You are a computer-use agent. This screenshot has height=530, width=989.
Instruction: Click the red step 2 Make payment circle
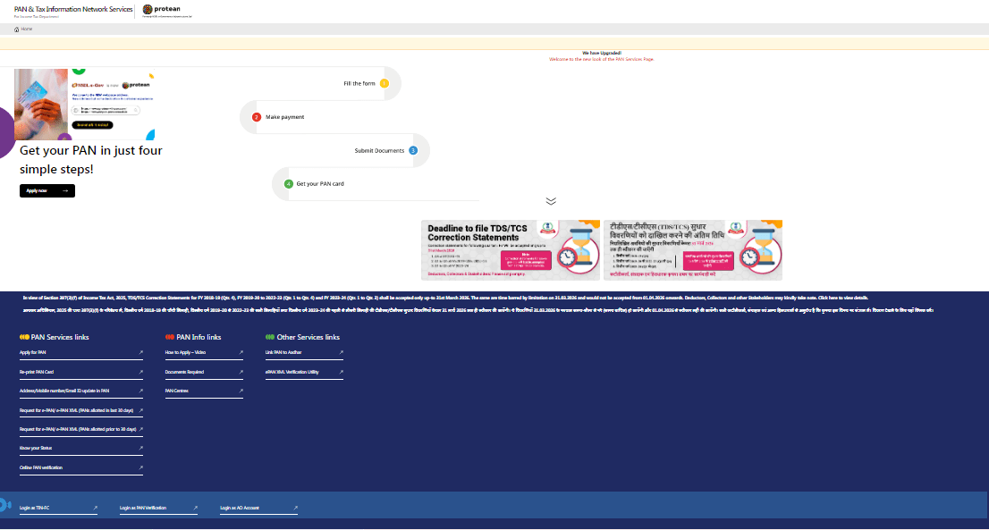[x=257, y=117]
